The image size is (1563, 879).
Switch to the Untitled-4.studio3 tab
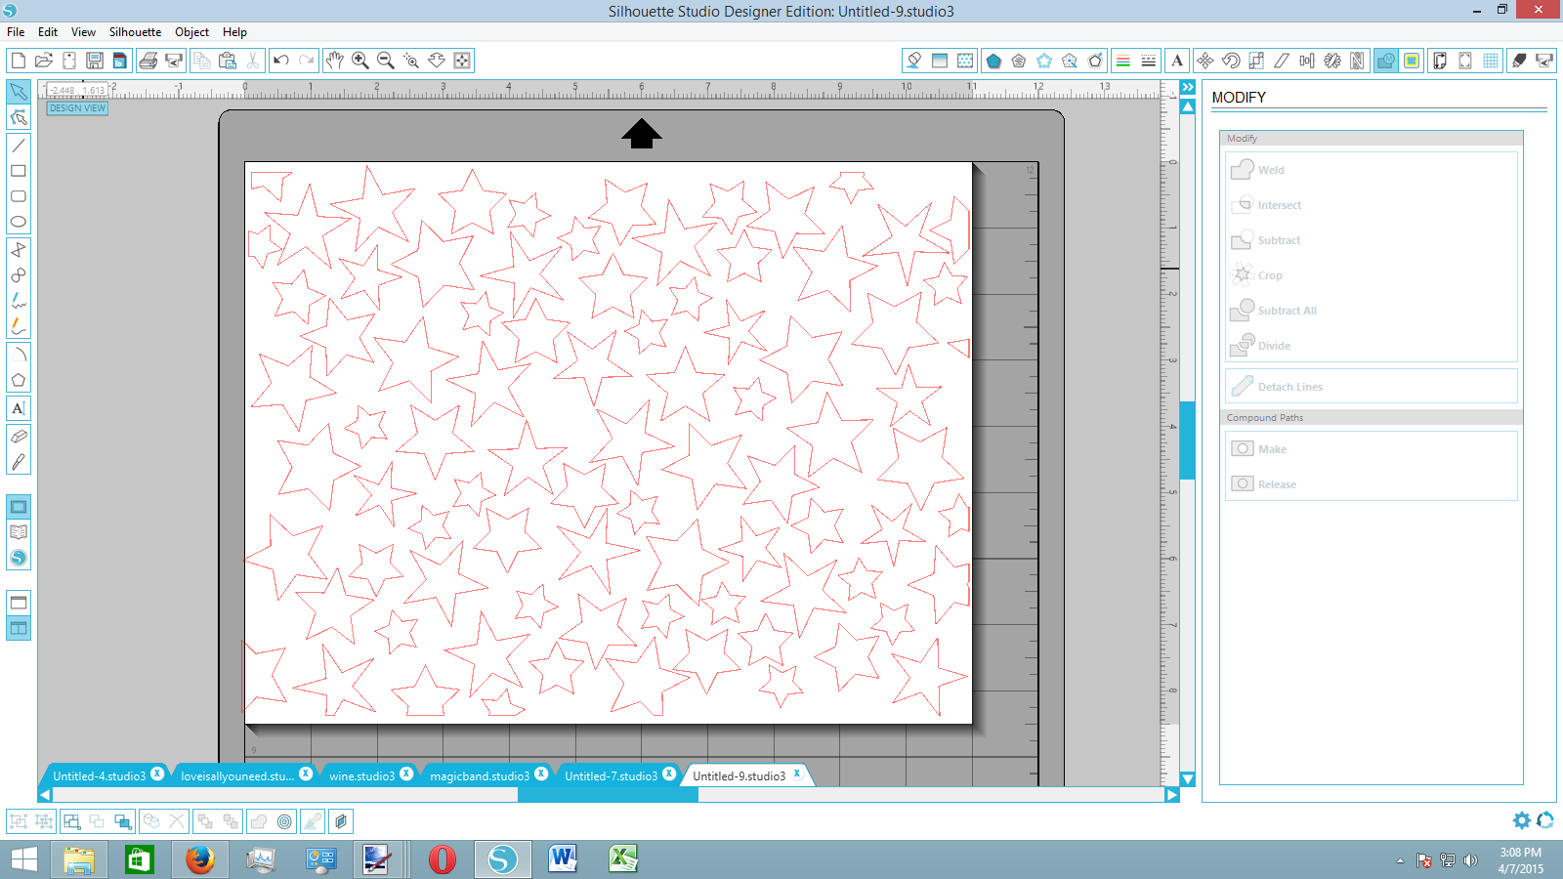coord(99,776)
